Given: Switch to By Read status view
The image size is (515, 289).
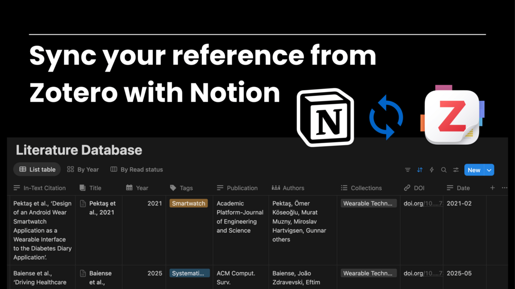Looking at the screenshot, I should 137,169.
